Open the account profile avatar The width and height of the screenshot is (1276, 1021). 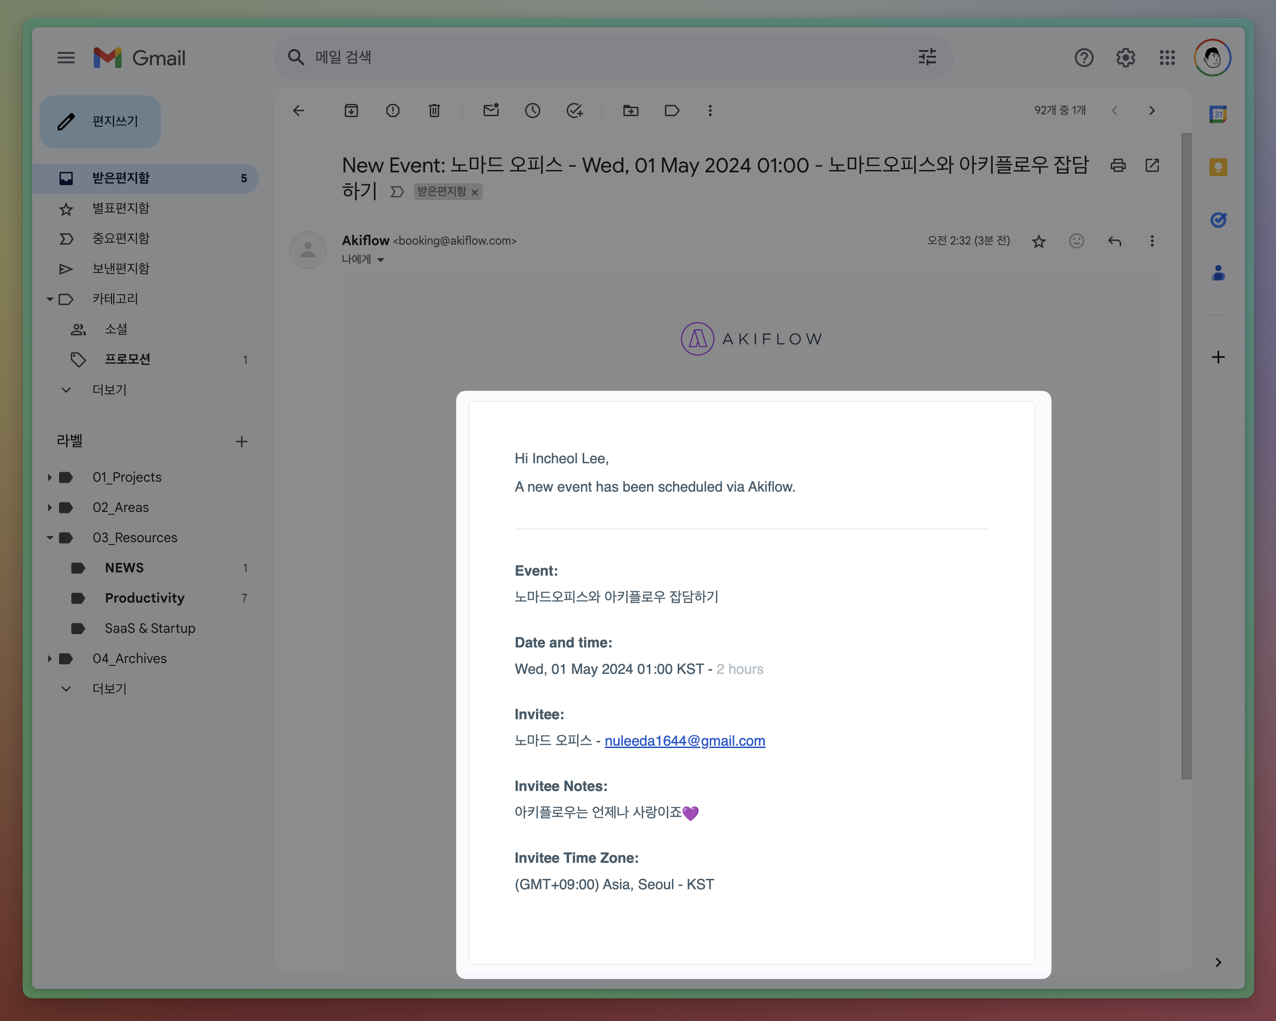(1212, 58)
